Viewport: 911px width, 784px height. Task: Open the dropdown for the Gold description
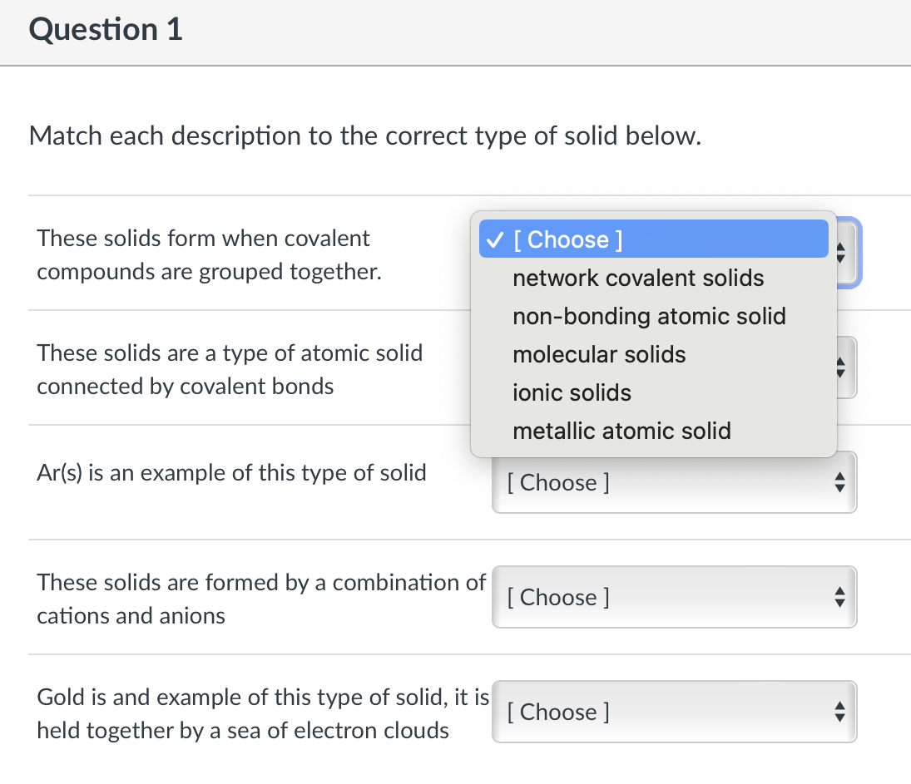tap(674, 712)
